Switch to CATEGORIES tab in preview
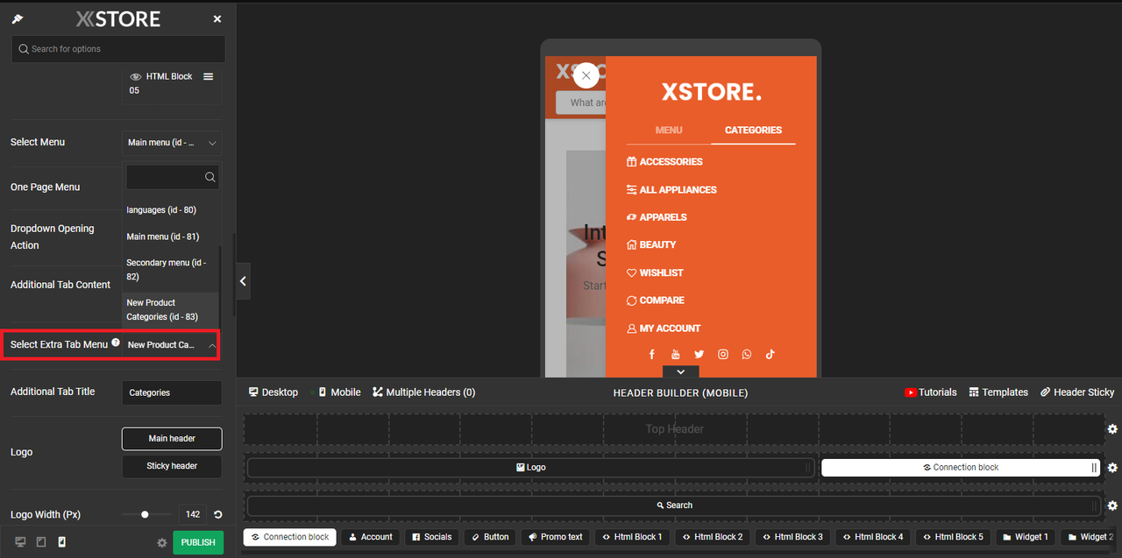This screenshot has width=1122, height=558. [x=753, y=130]
